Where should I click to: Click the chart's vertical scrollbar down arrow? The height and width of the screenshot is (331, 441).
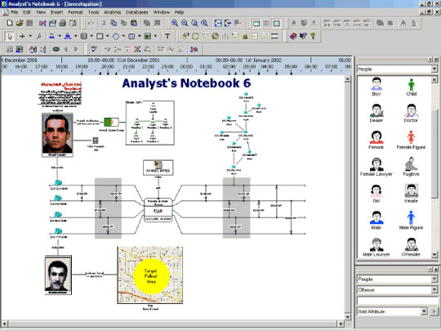[x=348, y=317]
